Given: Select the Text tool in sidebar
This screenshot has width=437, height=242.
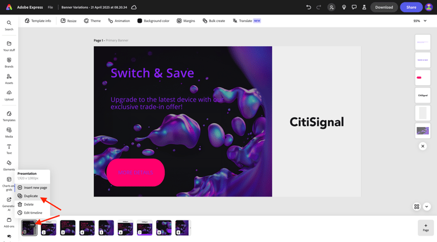Looking at the screenshot, I should tap(9, 149).
